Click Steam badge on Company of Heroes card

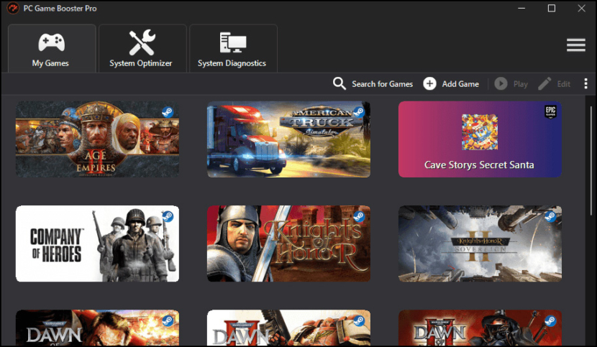pos(168,216)
